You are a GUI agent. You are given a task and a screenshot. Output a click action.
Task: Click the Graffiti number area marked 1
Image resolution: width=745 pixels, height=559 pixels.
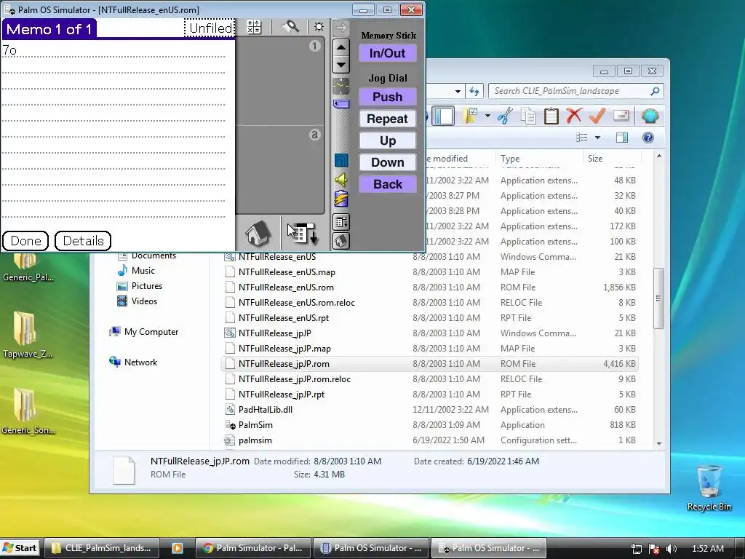coord(280,82)
